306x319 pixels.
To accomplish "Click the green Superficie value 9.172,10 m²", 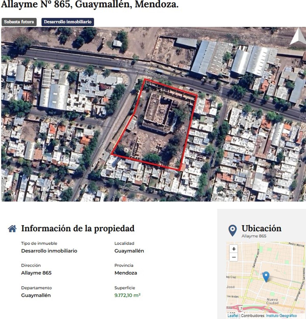I will coord(127,295).
